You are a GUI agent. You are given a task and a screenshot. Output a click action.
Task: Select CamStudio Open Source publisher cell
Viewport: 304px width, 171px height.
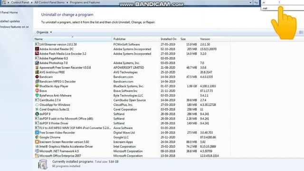click(x=130, y=100)
